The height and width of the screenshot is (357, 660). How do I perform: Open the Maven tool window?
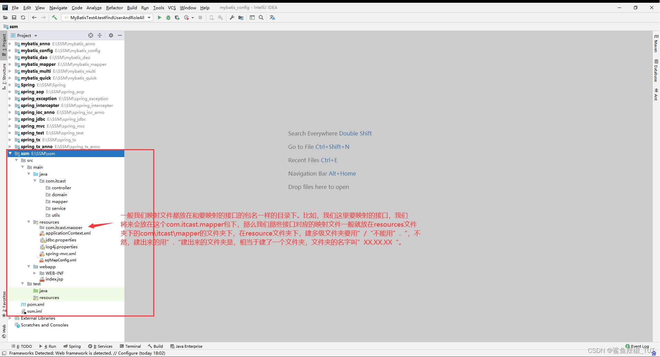656,43
